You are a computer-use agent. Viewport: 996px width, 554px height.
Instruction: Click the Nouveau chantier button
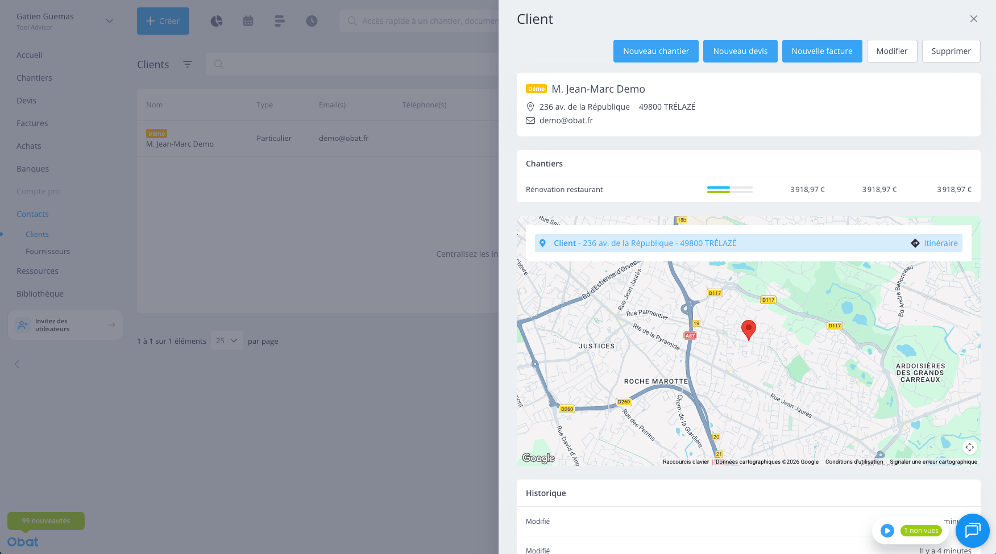pos(656,51)
